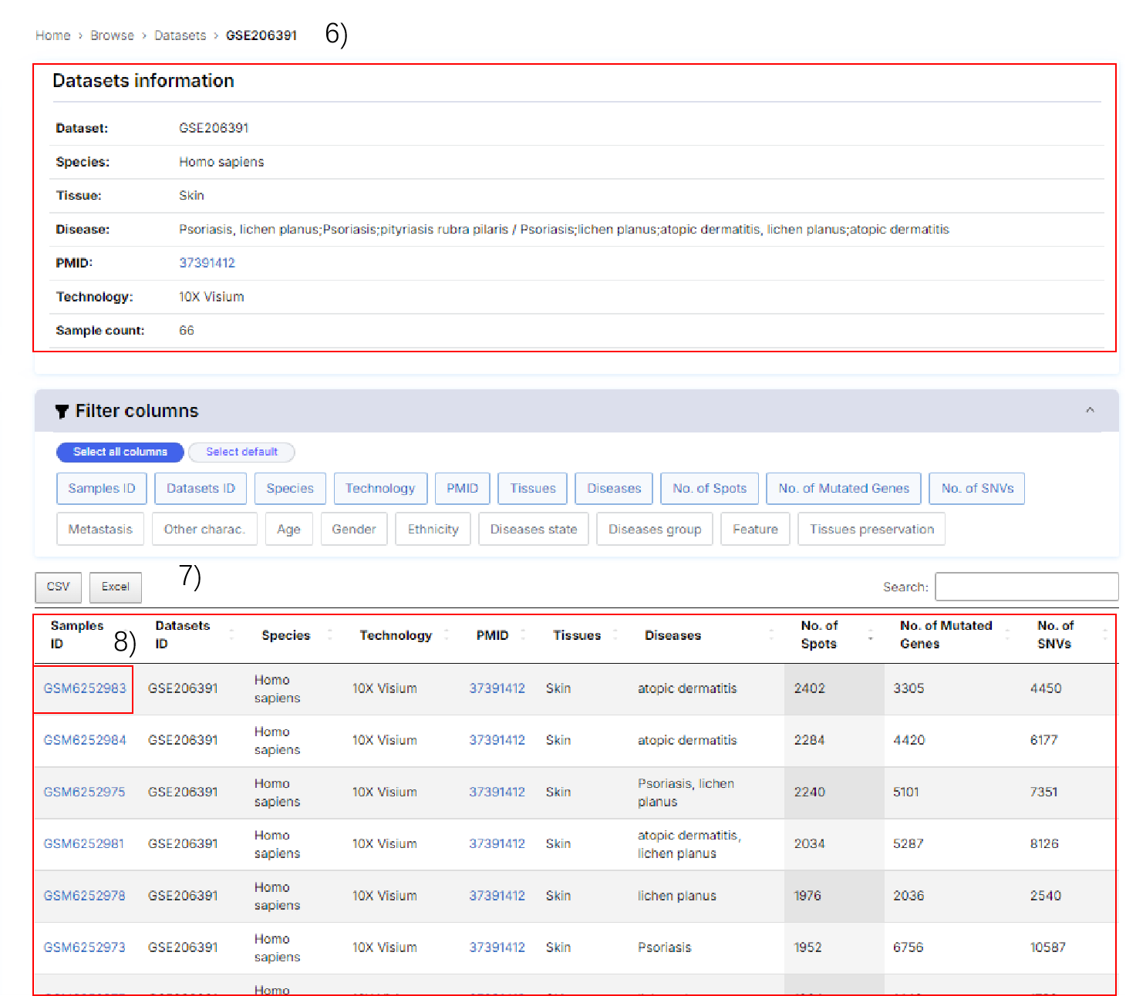
Task: Sort table by No. of Spots
Action: pos(871,635)
